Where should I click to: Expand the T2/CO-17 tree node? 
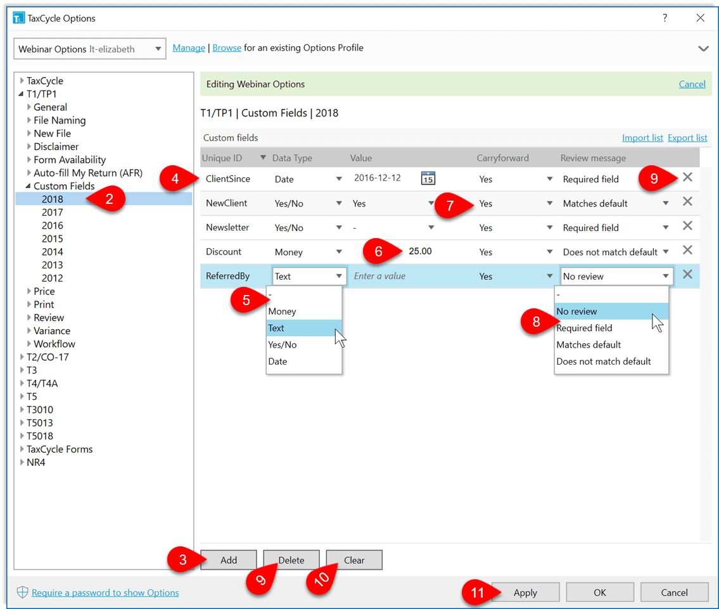click(x=22, y=357)
